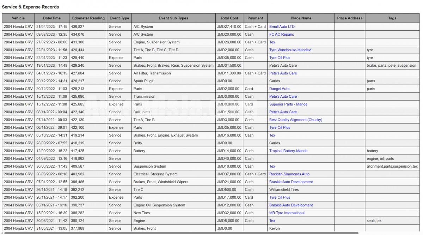Select the Service & Expense Records heading
This screenshot has width=423, height=235.
pos(30,7)
